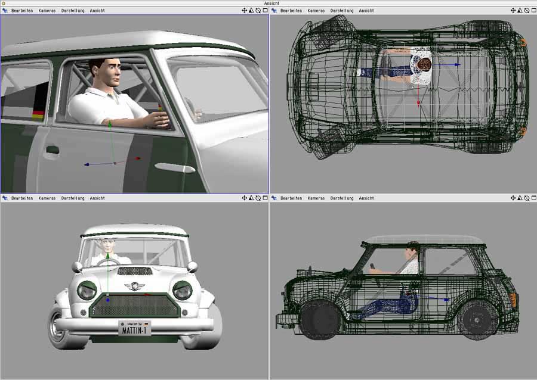
Task: Open Ansicht menu in the side-view viewport
Action: (x=366, y=198)
